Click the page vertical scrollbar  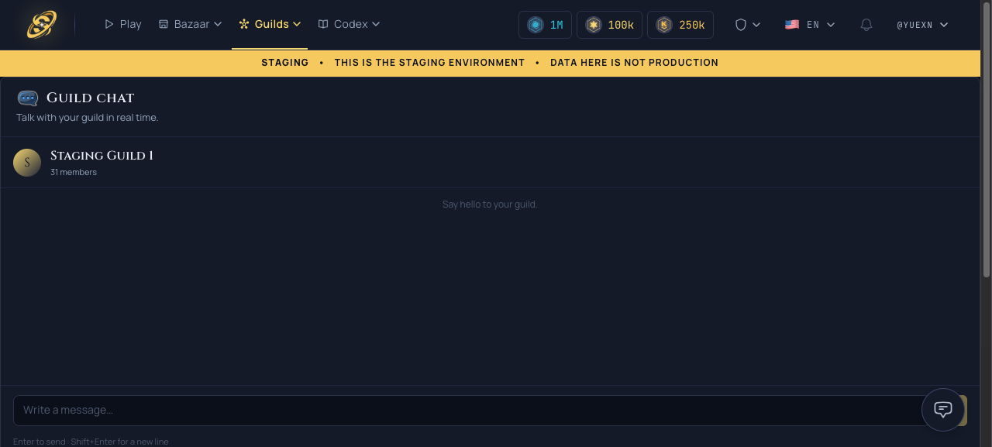(987, 139)
